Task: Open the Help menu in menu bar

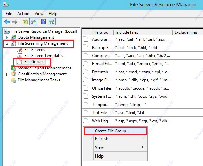Action: pyautogui.click(x=53, y=14)
